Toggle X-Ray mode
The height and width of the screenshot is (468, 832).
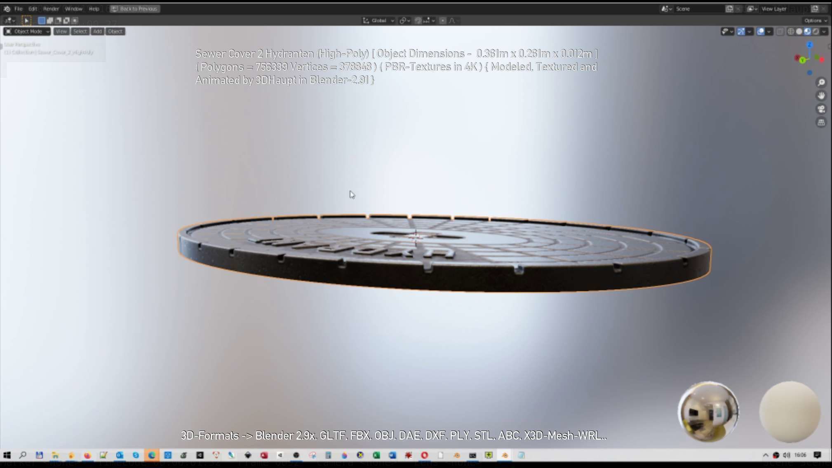pos(780,31)
